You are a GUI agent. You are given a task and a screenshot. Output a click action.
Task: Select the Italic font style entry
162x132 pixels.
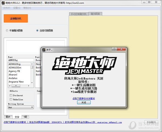38,71
